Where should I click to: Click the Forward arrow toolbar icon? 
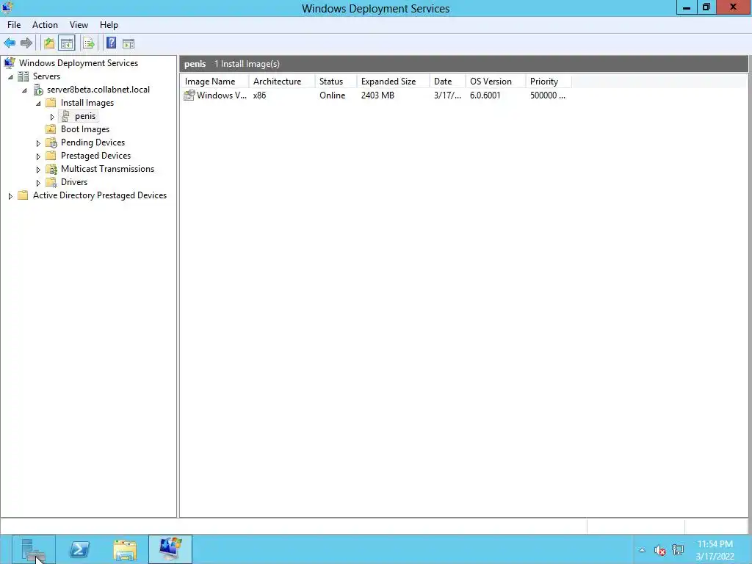pos(26,43)
